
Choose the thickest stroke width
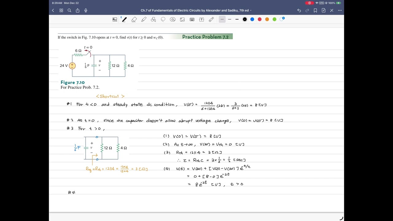pyautogui.click(x=237, y=19)
